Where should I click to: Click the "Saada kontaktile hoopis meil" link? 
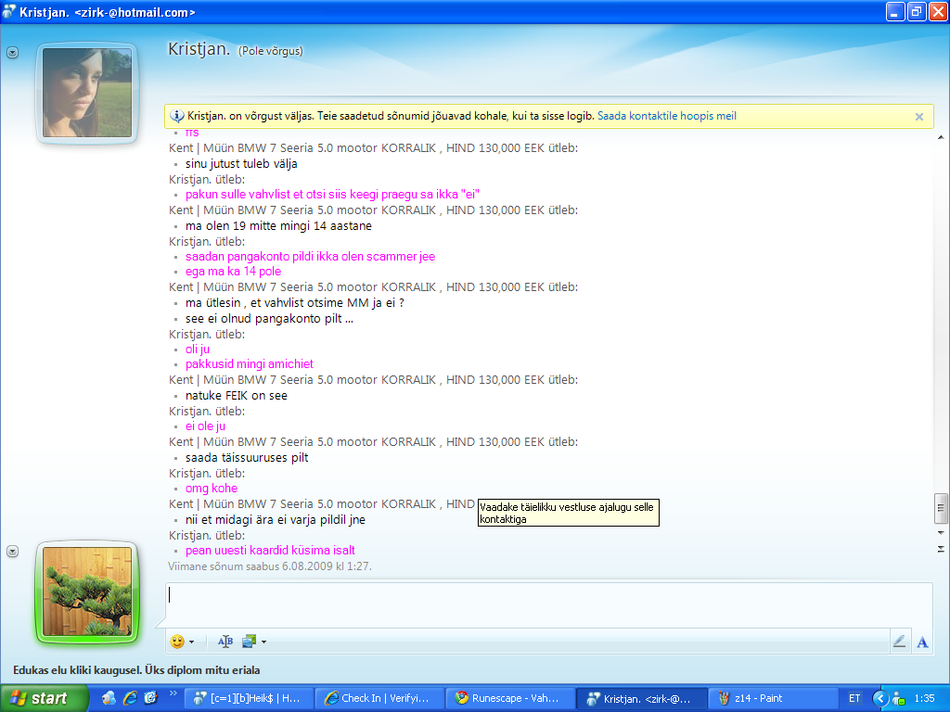(666, 116)
